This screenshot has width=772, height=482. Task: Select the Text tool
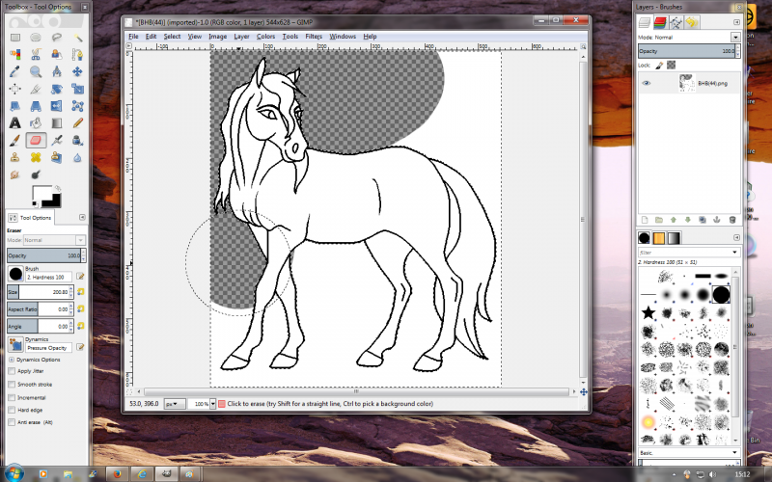(15, 123)
